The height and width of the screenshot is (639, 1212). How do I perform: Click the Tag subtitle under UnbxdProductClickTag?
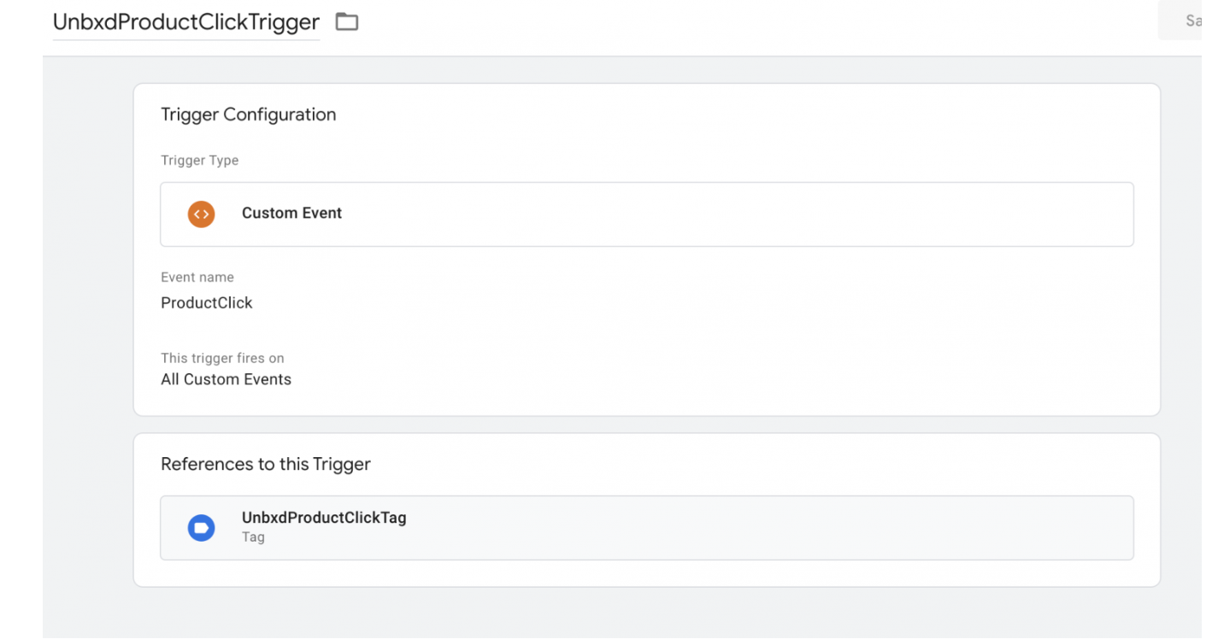[253, 537]
